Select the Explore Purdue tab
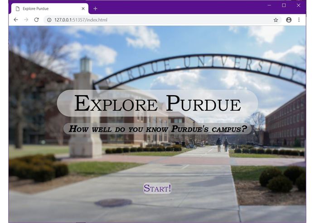 [50, 9]
